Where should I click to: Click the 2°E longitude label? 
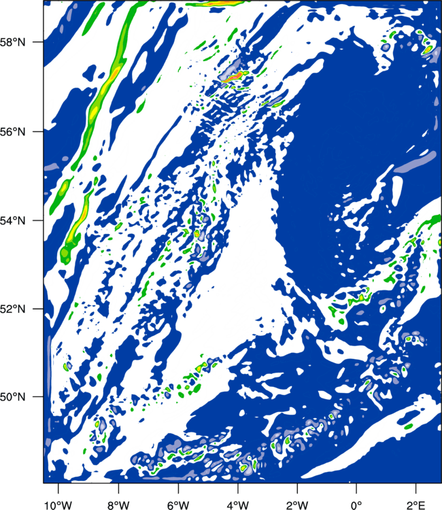pos(416,505)
